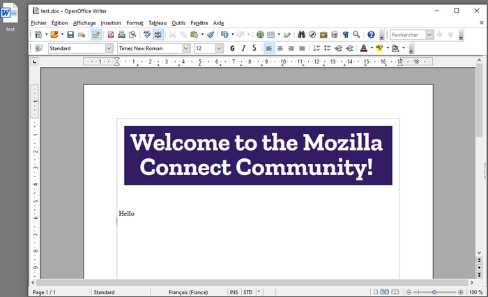
Task: Toggle AutoSpellcheck button
Action: (158, 34)
